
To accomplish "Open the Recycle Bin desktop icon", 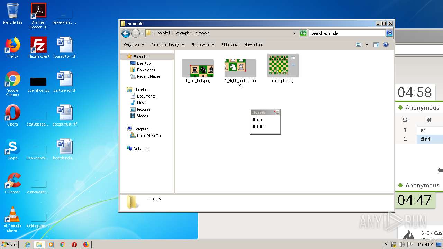I will click(x=12, y=13).
